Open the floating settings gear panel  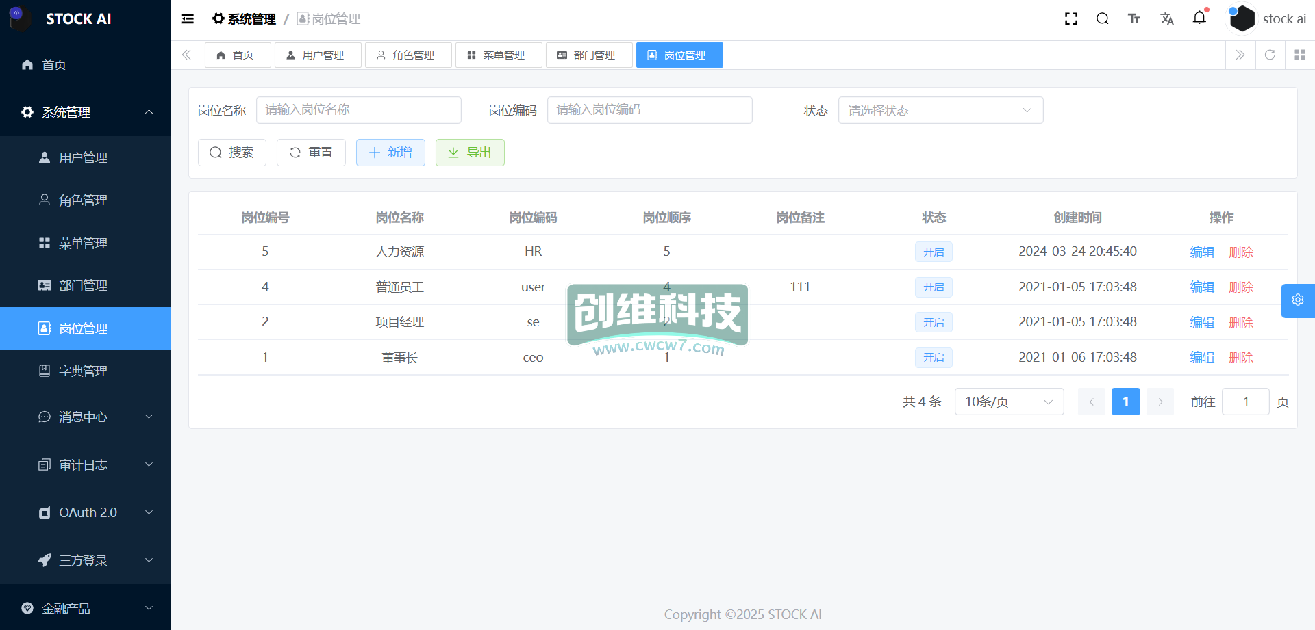click(1297, 300)
